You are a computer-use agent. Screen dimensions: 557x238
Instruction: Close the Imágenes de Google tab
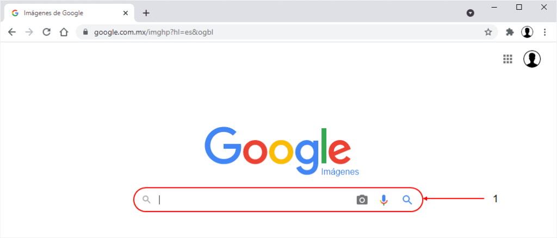tap(126, 13)
